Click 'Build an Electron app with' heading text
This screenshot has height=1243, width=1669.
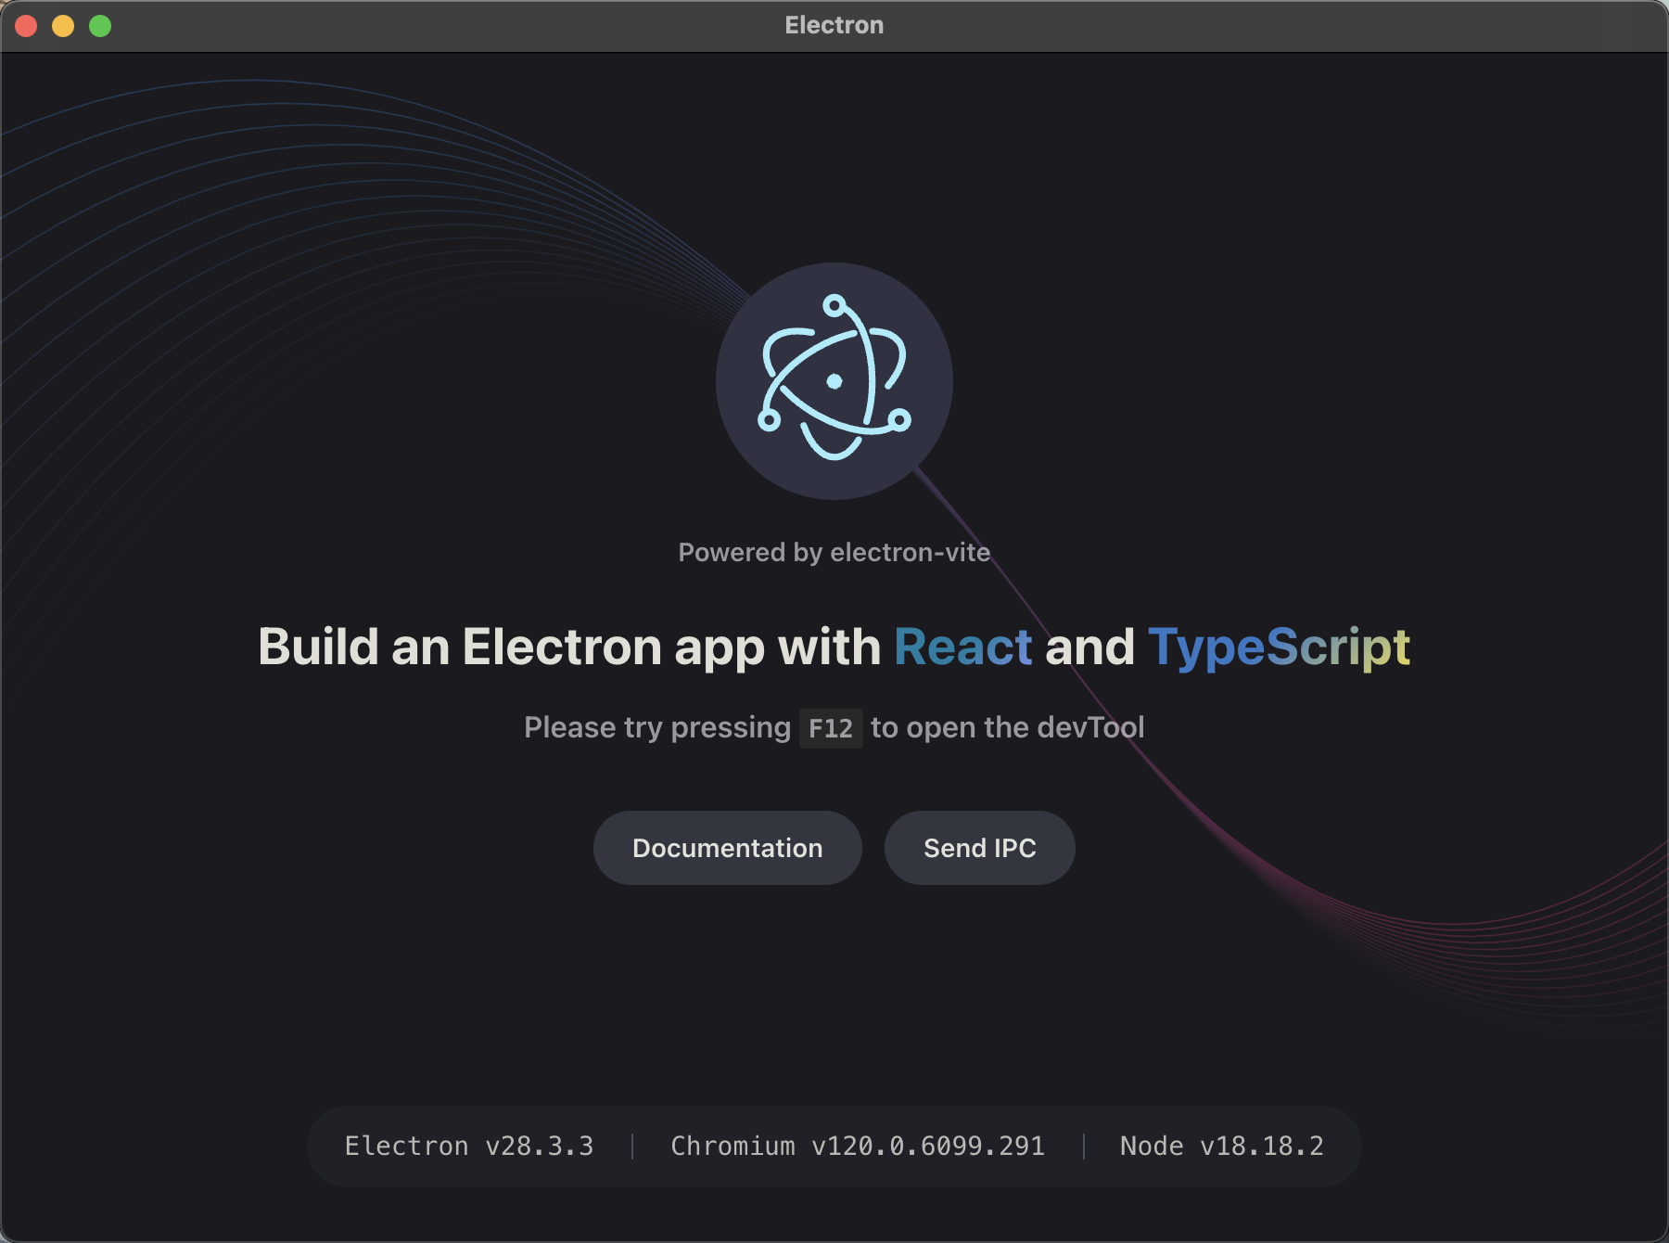(569, 647)
